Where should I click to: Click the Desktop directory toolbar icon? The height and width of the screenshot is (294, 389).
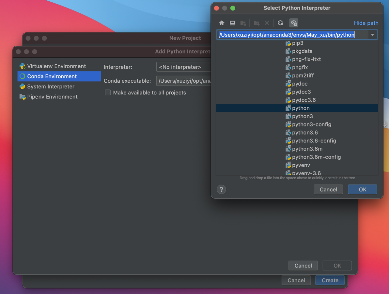pyautogui.click(x=232, y=23)
